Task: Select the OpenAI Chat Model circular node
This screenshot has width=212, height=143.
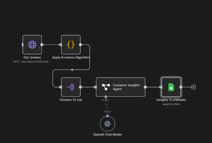Action: click(x=108, y=124)
